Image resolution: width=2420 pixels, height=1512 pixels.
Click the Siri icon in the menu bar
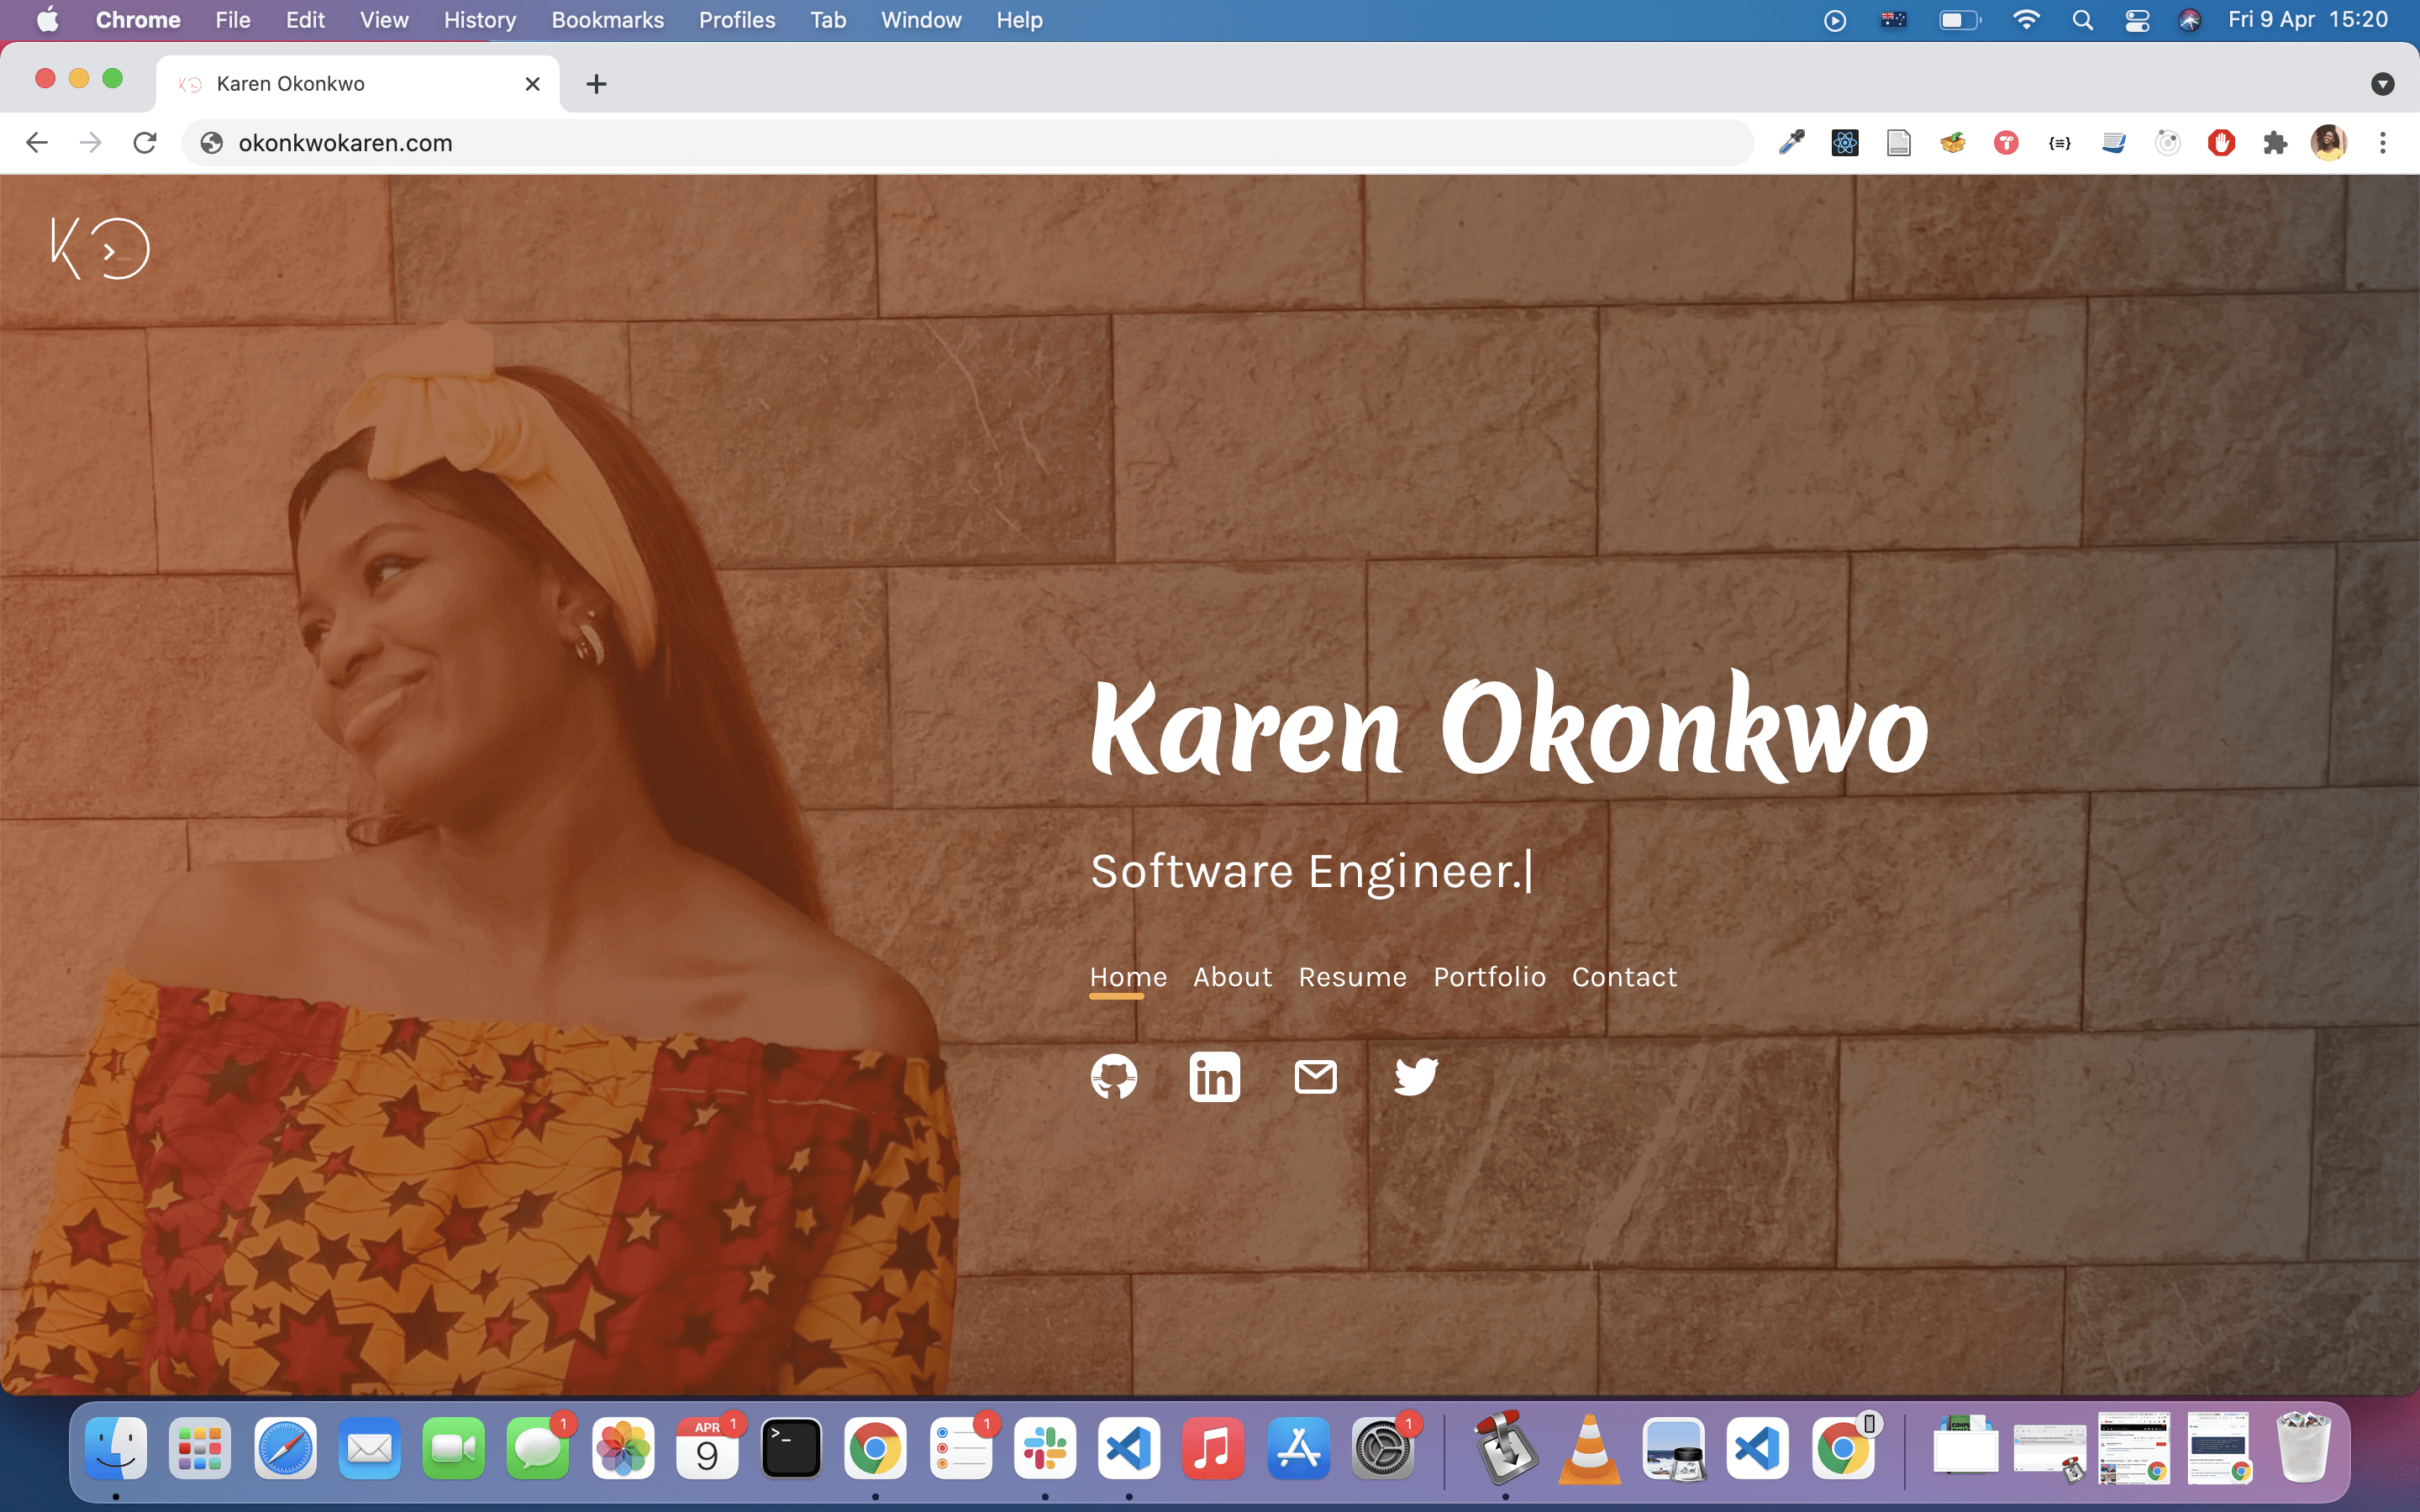(x=2189, y=19)
